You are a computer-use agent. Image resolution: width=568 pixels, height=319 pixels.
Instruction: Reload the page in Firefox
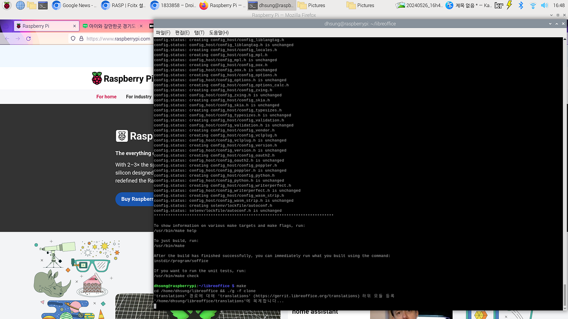click(28, 39)
